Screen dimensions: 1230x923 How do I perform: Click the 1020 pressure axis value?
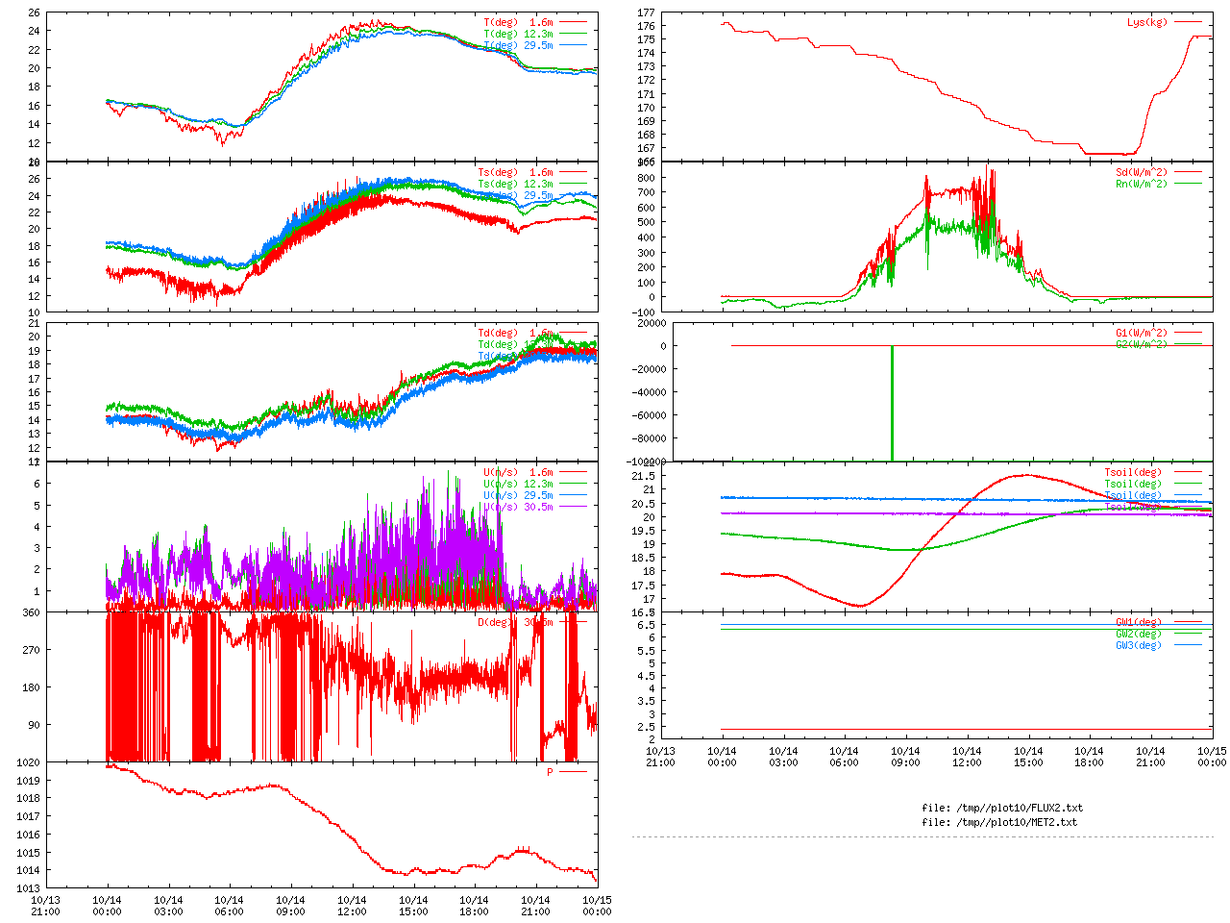[x=28, y=762]
